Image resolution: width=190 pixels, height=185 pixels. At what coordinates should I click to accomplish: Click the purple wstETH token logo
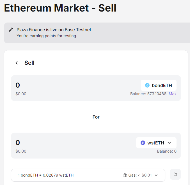(143, 143)
